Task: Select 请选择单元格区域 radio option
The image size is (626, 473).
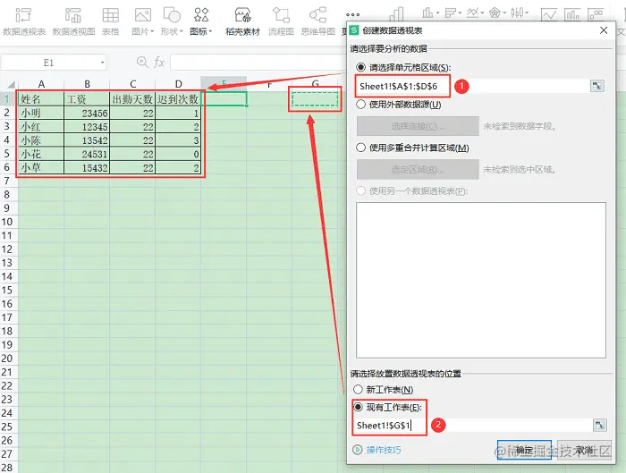Action: 361,67
